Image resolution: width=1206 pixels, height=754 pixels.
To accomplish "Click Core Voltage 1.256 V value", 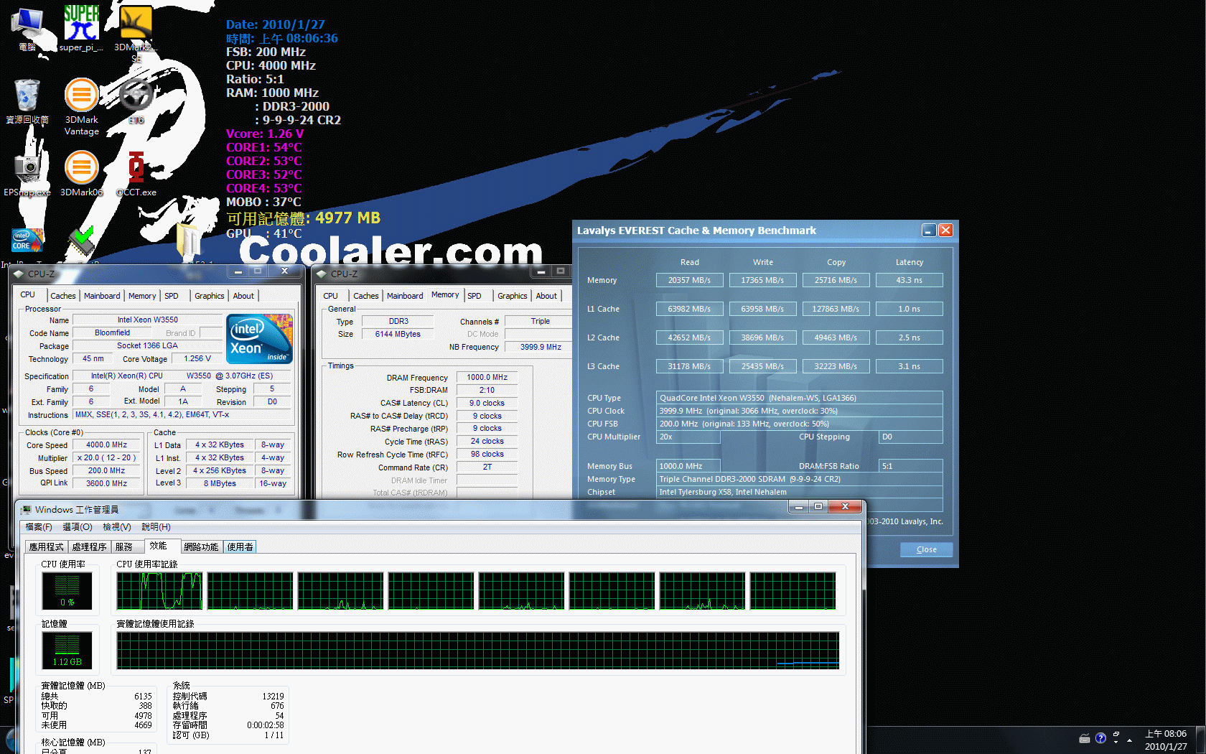I will [x=197, y=359].
